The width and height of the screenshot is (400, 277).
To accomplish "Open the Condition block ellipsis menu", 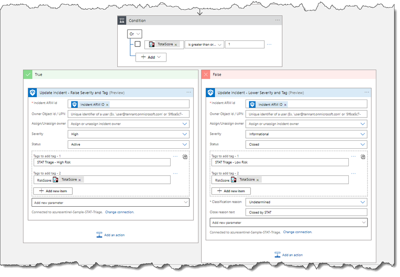I will pos(277,20).
